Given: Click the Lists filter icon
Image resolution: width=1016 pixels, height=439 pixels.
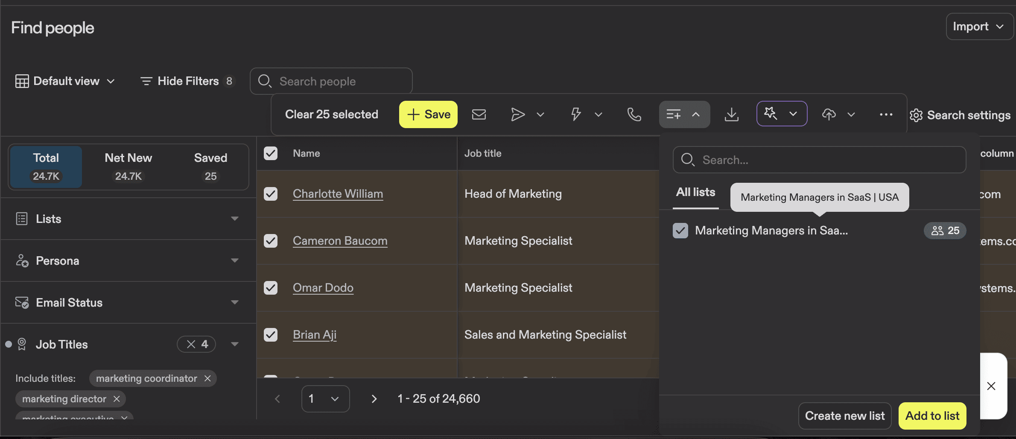Looking at the screenshot, I should (x=22, y=219).
